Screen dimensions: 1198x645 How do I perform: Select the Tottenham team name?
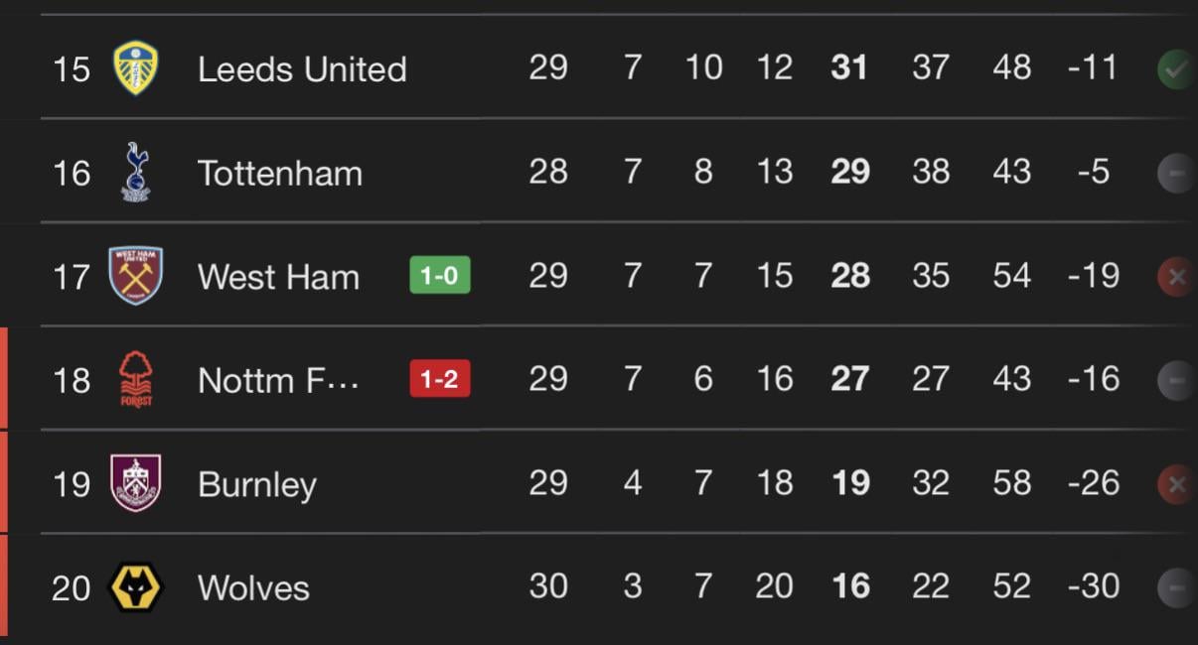[280, 174]
